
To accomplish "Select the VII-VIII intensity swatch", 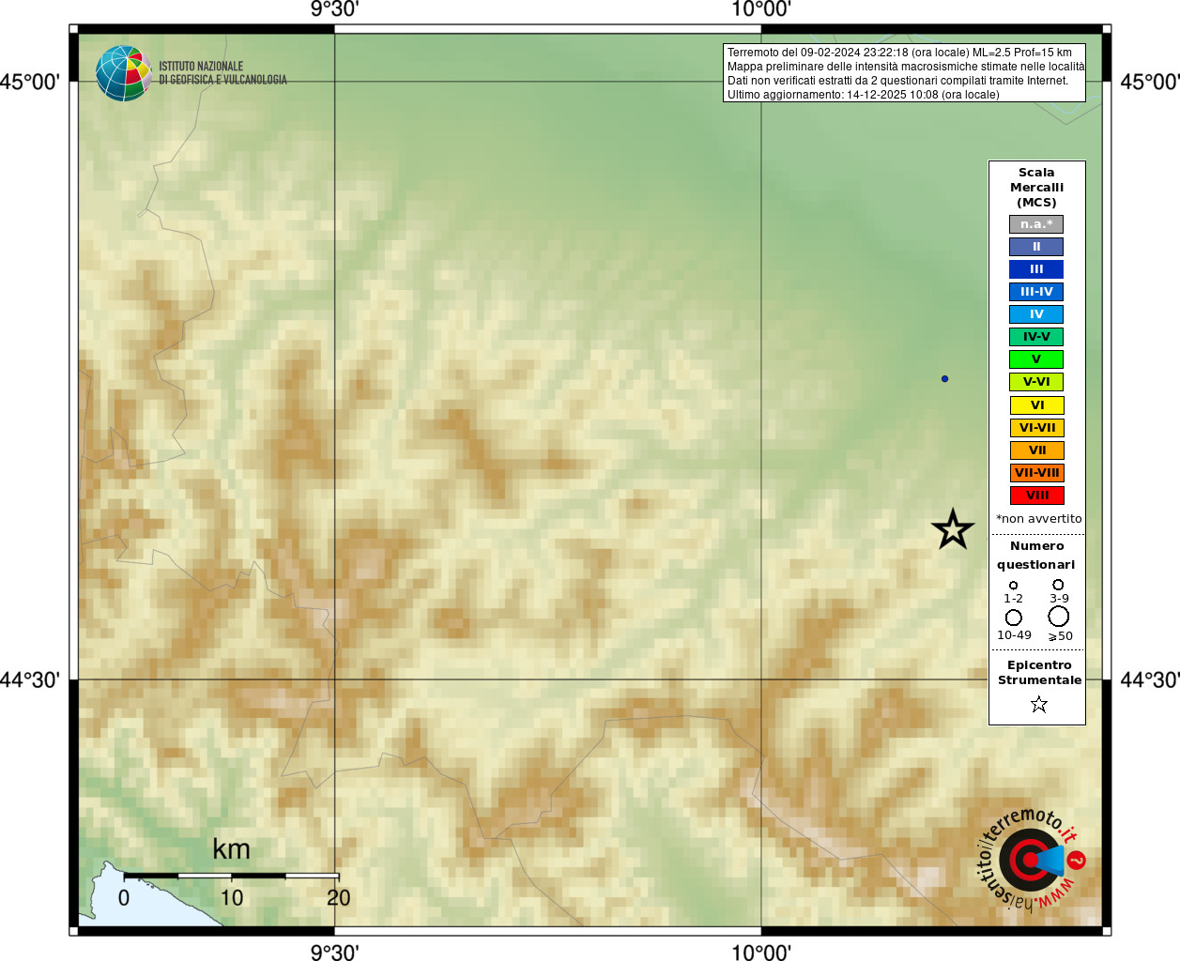I will coord(1036,473).
